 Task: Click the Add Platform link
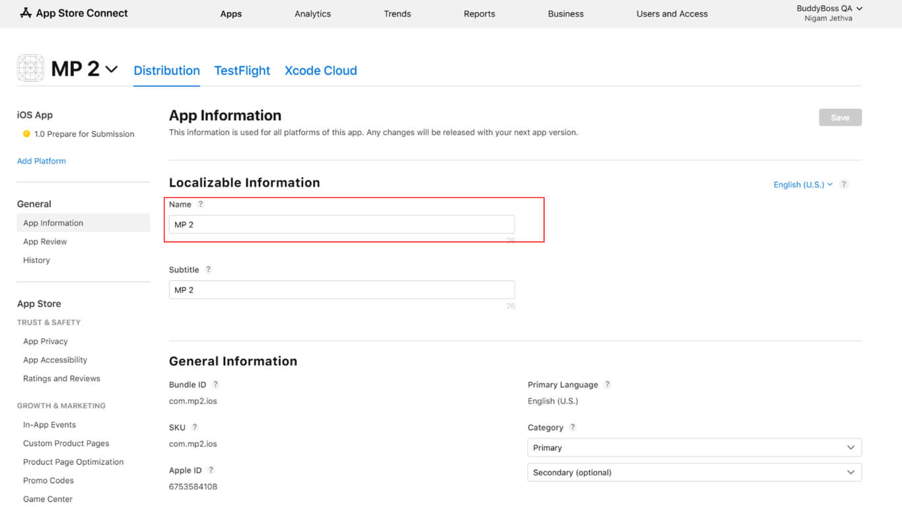point(42,161)
